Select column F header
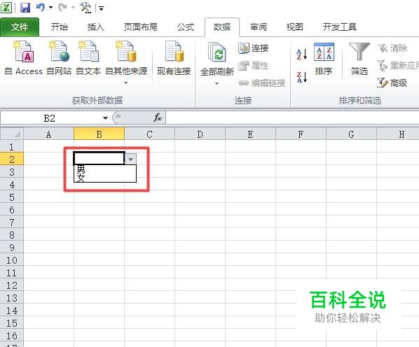 tap(301, 134)
